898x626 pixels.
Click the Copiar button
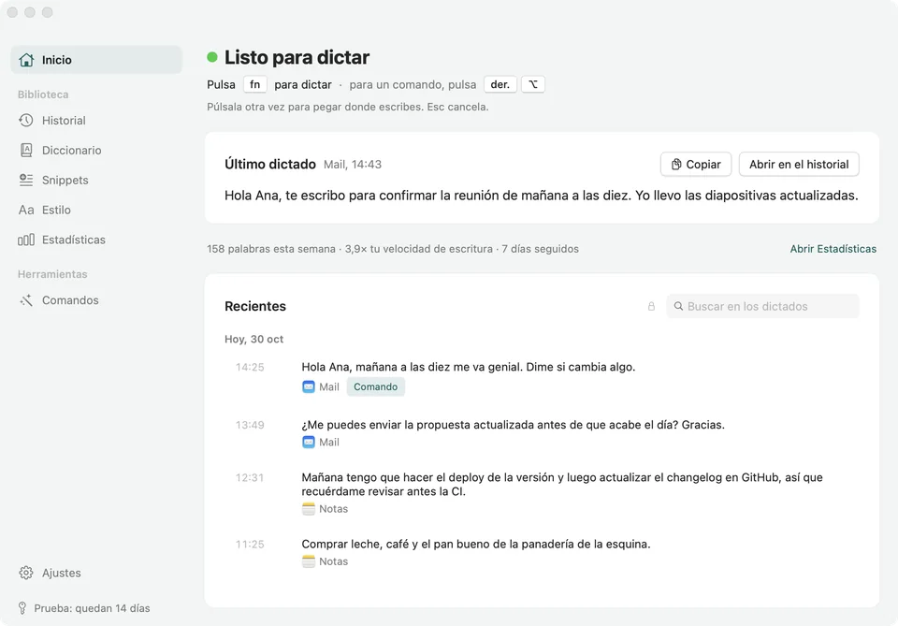tap(696, 165)
